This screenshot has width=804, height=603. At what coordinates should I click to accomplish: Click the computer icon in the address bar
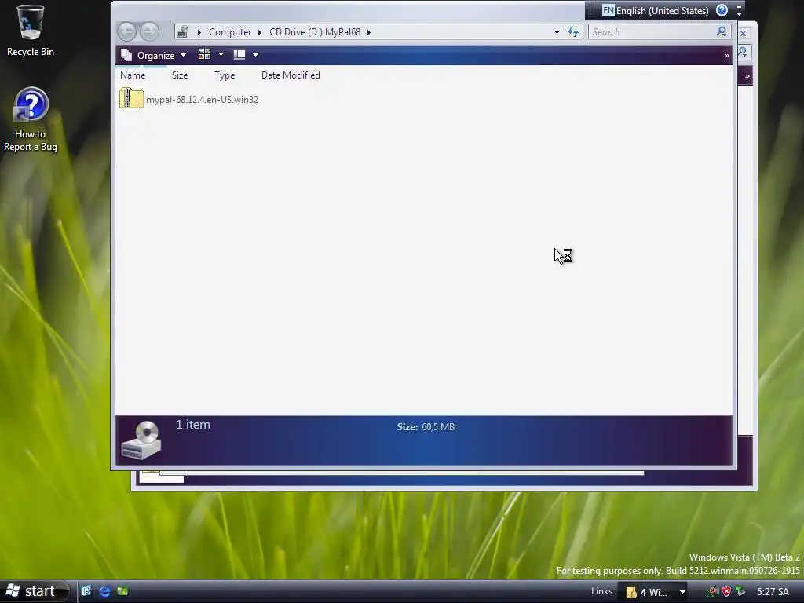click(183, 32)
